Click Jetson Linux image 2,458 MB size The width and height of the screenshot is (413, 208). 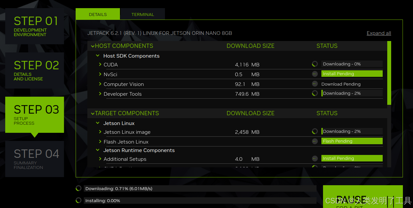(x=247, y=132)
